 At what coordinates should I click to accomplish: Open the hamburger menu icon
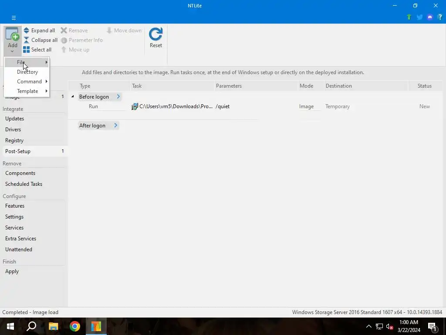point(14,17)
